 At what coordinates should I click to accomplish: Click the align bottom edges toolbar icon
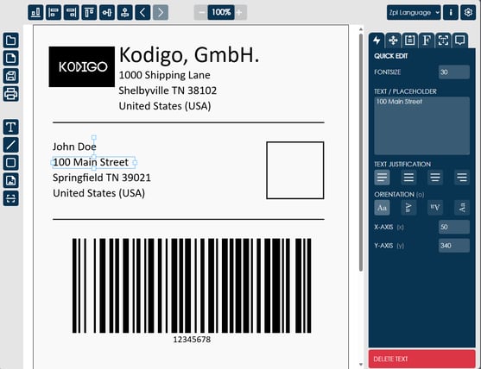coord(35,13)
